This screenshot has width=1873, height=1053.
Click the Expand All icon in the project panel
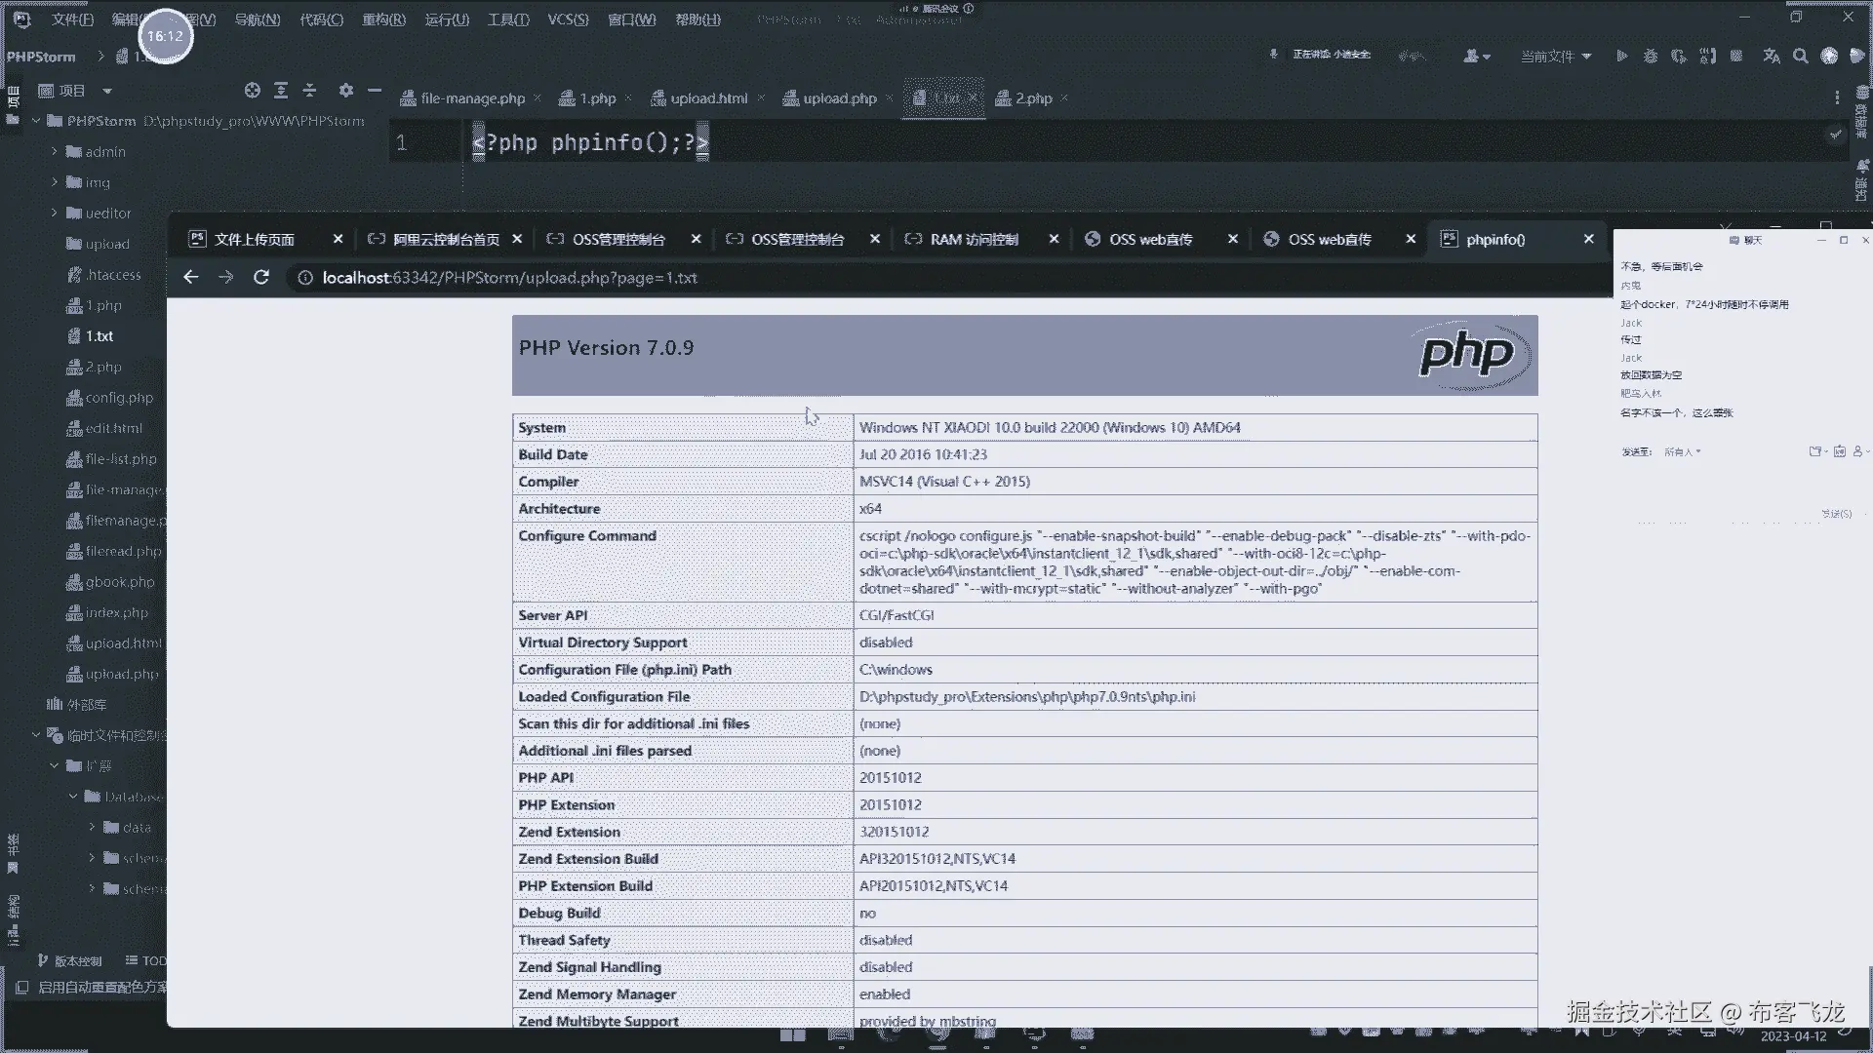point(281,91)
